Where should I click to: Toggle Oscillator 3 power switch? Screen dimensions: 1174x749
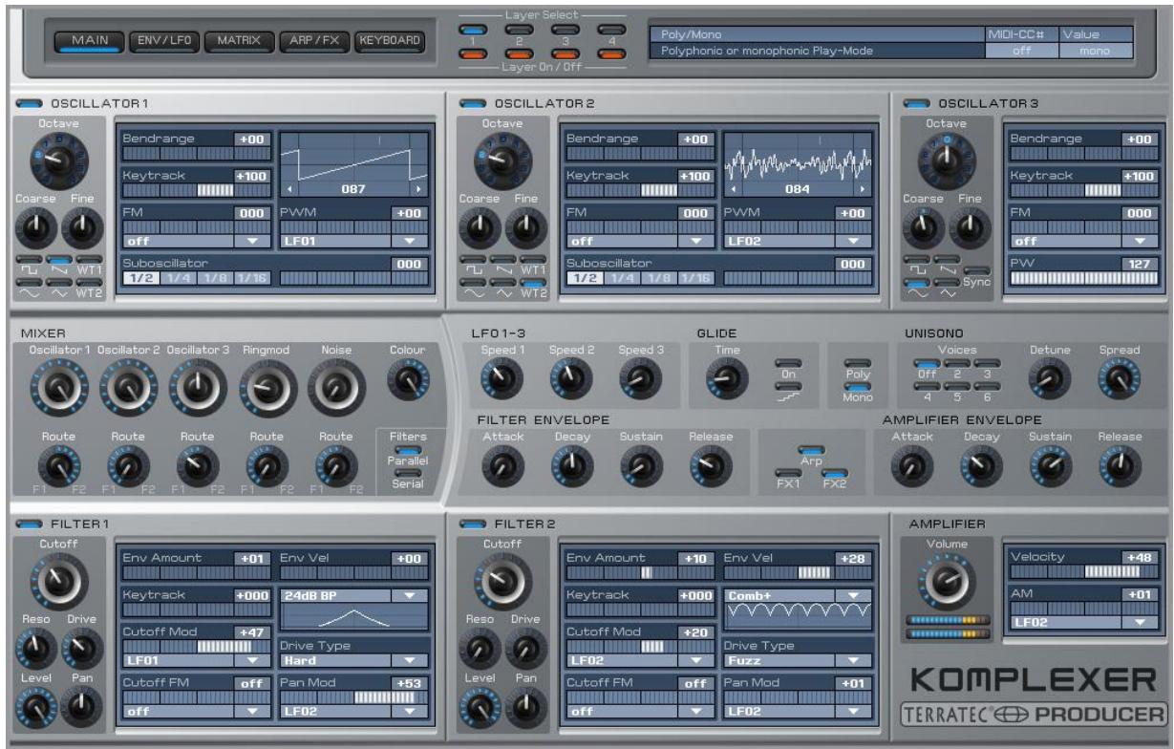pos(918,102)
